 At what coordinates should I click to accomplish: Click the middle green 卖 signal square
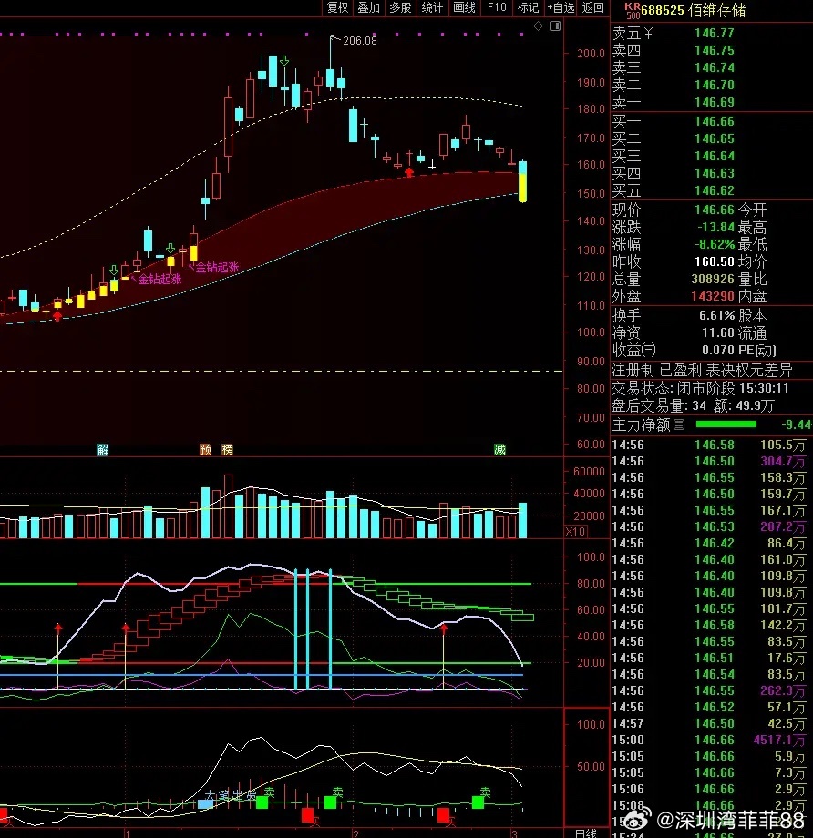pyautogui.click(x=331, y=802)
